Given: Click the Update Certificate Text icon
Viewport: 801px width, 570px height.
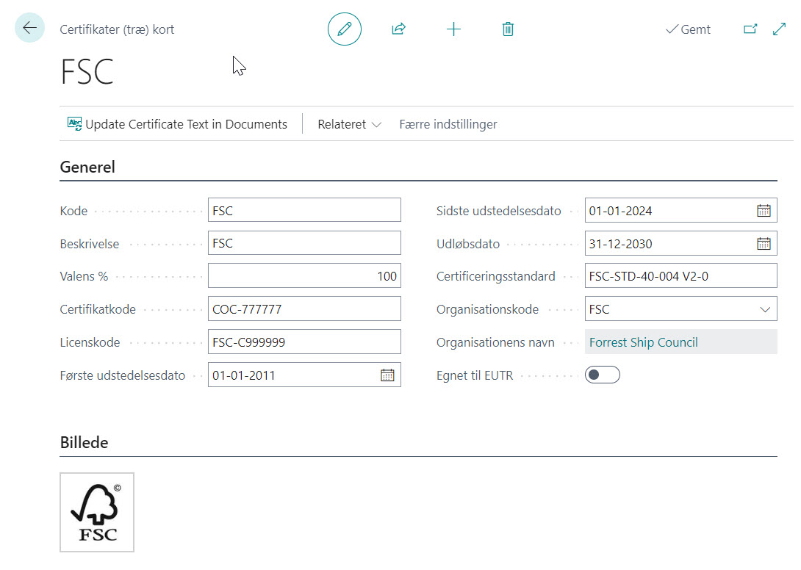Looking at the screenshot, I should pyautogui.click(x=74, y=123).
